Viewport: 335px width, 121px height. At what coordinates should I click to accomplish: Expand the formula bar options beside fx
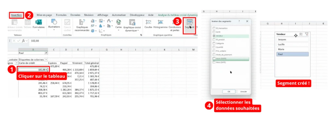27,41
